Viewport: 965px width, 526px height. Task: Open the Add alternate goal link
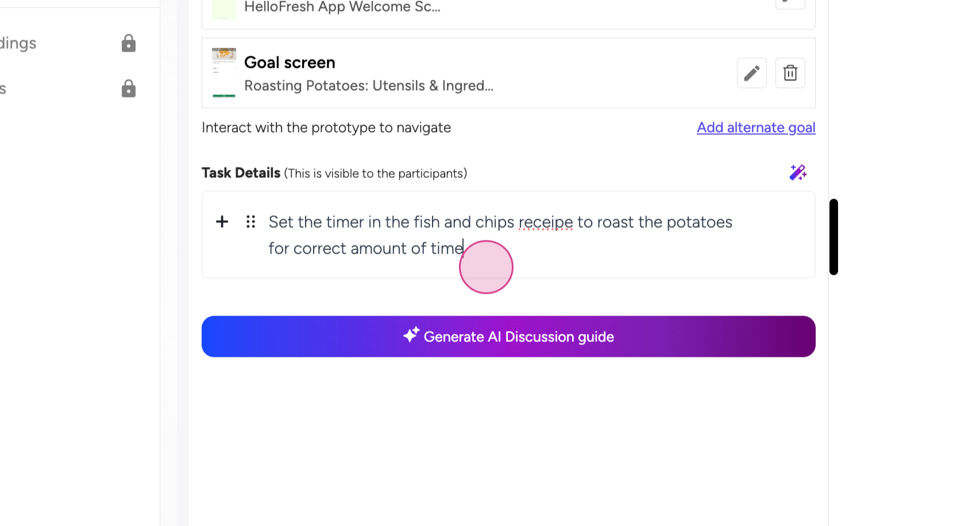pyautogui.click(x=756, y=127)
